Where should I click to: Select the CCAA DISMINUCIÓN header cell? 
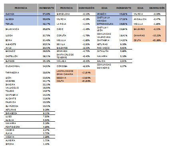tap(157, 8)
